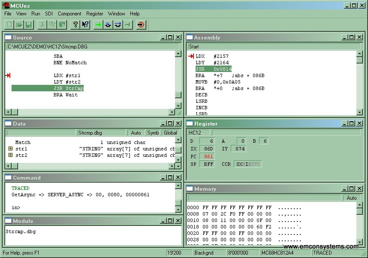Click the CCR flags field
The image size is (368, 258).
(x=247, y=164)
